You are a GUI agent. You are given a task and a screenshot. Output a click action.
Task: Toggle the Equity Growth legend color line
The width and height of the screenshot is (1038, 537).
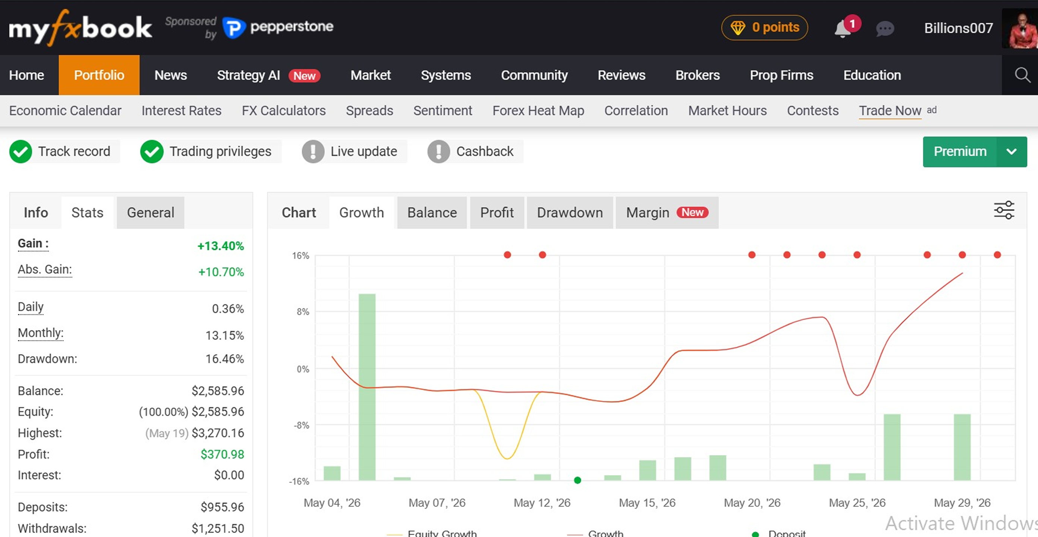click(x=394, y=534)
